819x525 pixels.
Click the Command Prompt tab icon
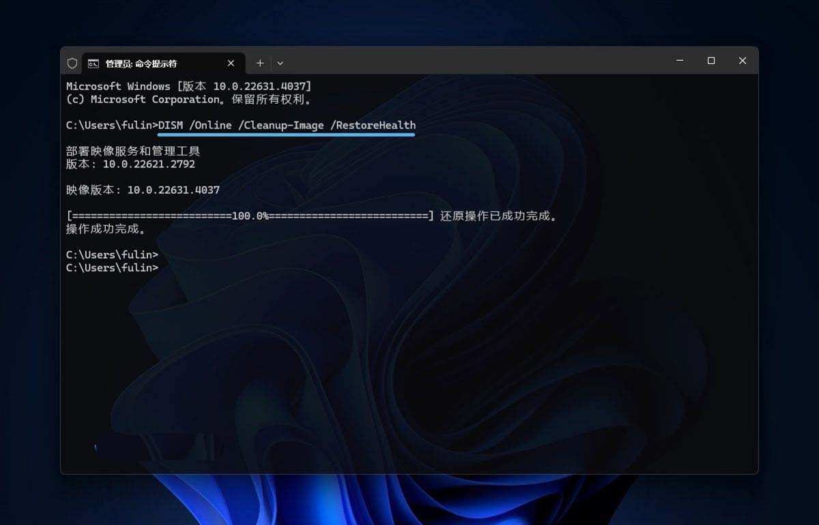pyautogui.click(x=93, y=63)
